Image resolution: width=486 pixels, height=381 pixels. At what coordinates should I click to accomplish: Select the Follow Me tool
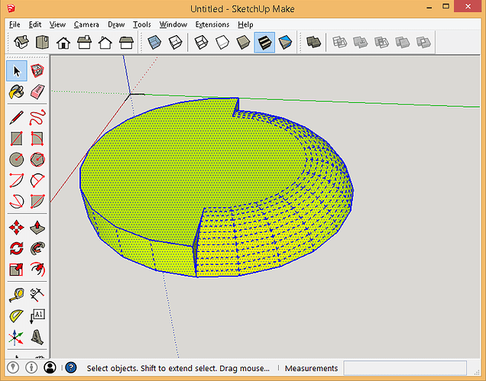(37, 248)
